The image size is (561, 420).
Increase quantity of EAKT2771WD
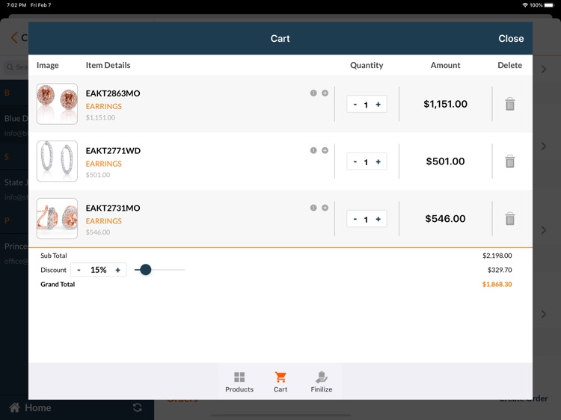pyautogui.click(x=378, y=161)
